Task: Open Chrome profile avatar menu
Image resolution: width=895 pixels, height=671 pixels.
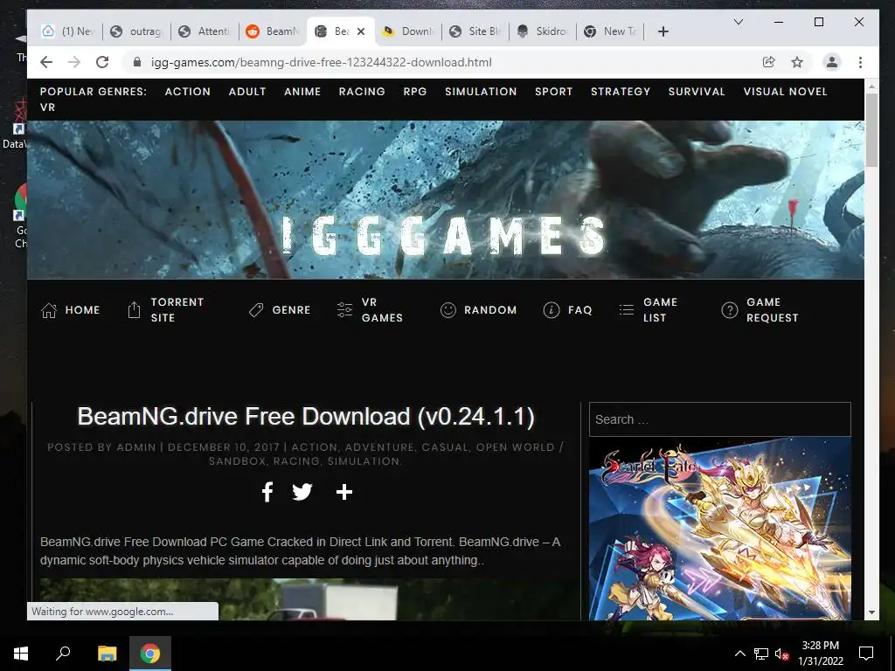Action: [832, 62]
